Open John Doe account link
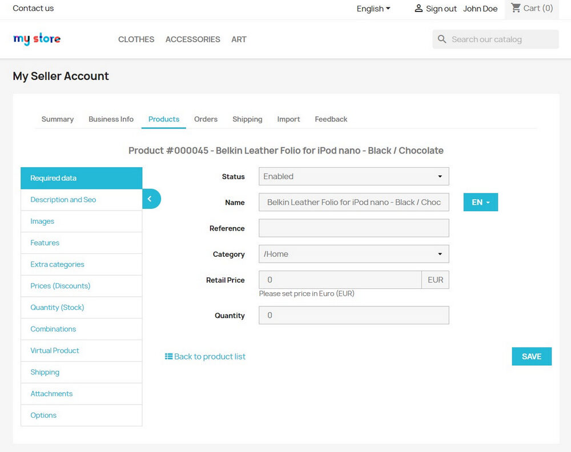The width and height of the screenshot is (571, 452). pos(480,9)
